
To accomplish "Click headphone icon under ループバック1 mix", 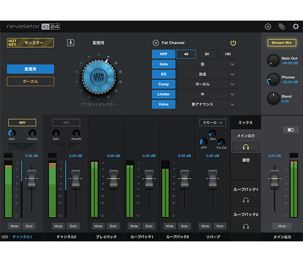I will tap(246, 200).
